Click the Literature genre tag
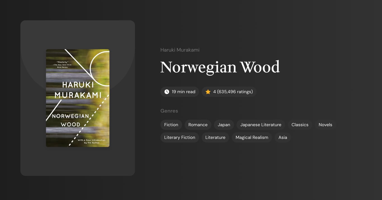382x200 pixels. [x=215, y=137]
